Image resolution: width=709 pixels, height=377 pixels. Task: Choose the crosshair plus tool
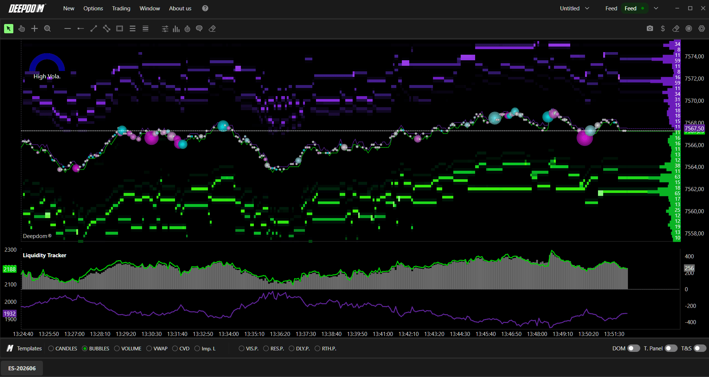tap(34, 28)
